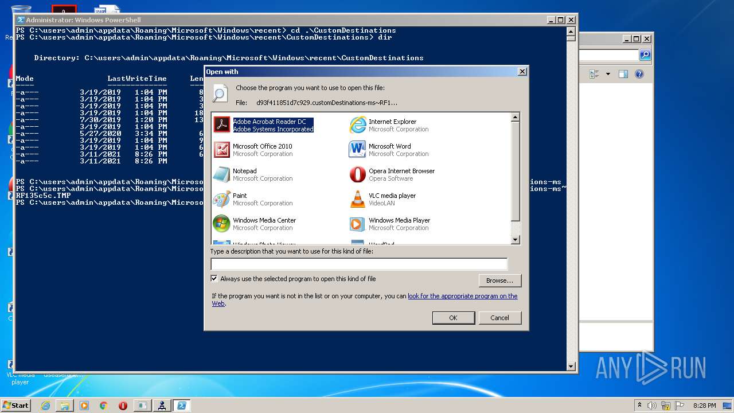Select Windows Media Center program
This screenshot has width=734, height=413.
[x=255, y=224]
